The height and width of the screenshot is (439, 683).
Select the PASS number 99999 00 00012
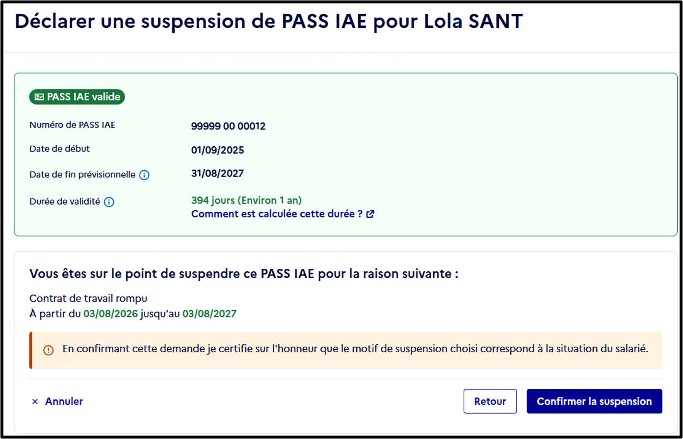click(228, 126)
